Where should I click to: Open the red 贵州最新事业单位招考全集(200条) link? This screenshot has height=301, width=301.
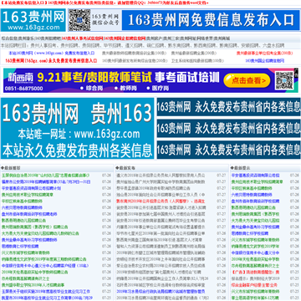pyautogui.click(x=264, y=54)
